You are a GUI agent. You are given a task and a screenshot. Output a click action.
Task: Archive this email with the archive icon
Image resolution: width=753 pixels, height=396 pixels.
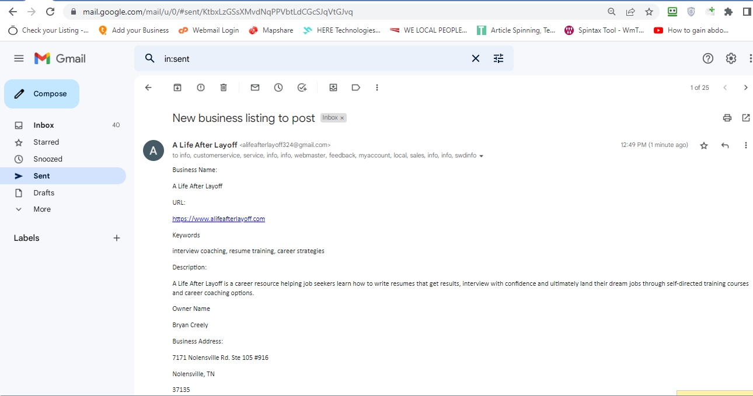[177, 87]
